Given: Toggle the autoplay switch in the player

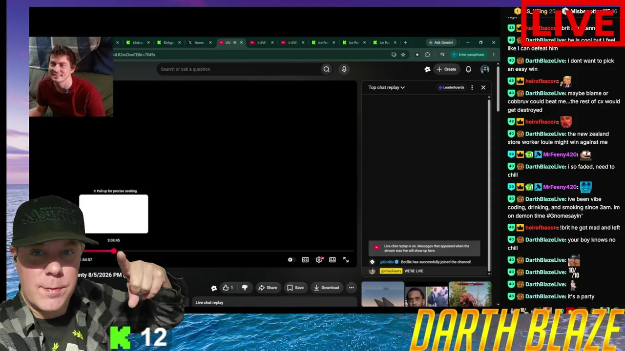Looking at the screenshot, I should click(291, 260).
